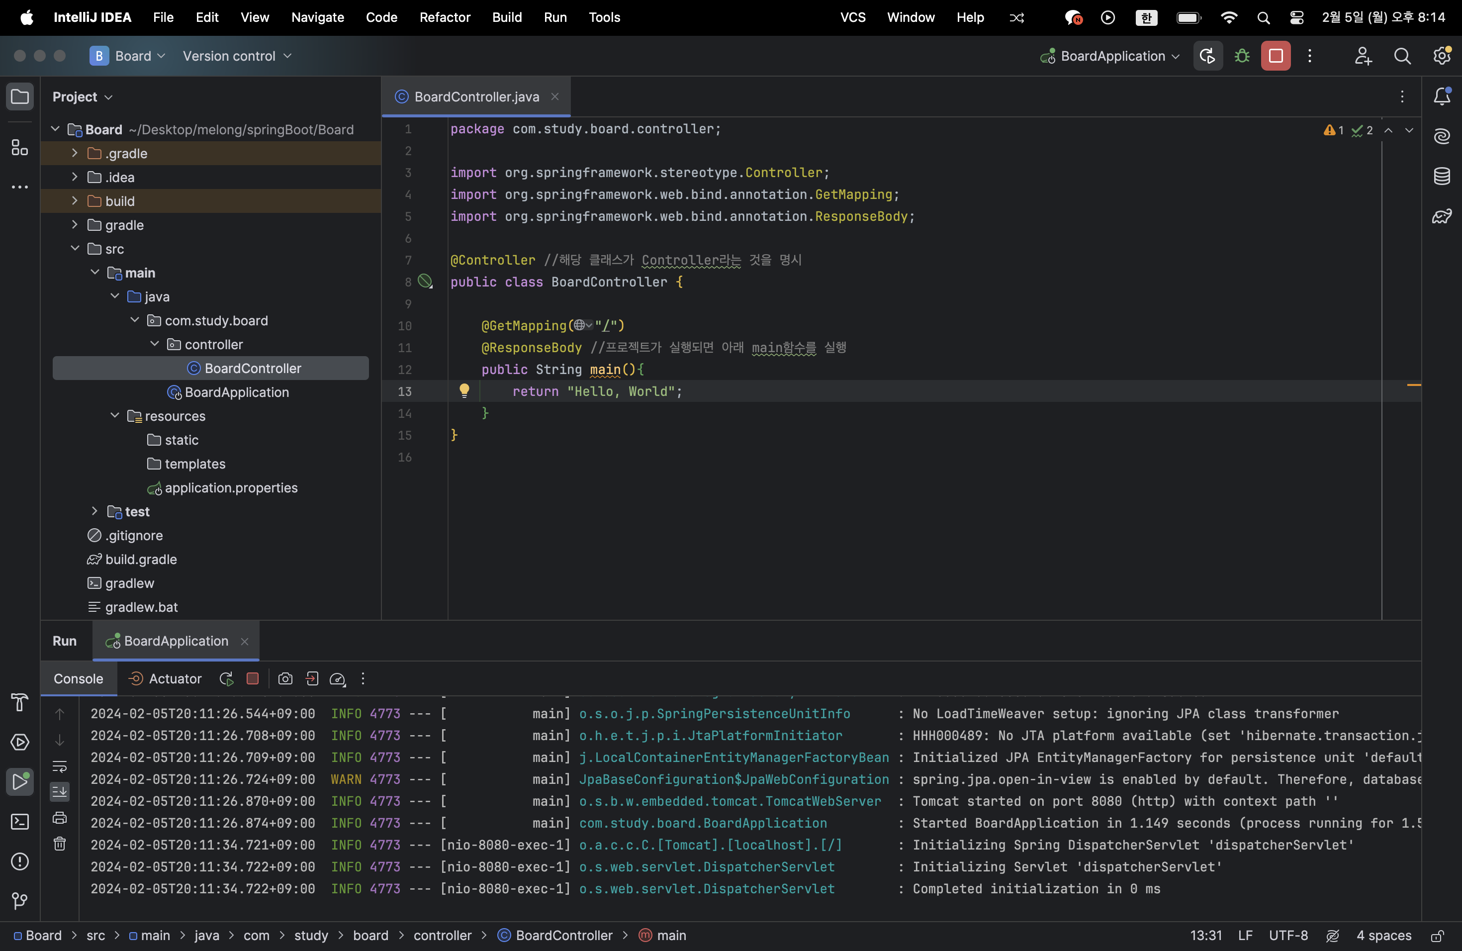Image resolution: width=1462 pixels, height=951 pixels.
Task: Take a thread dump with camera icon
Action: [x=285, y=679]
